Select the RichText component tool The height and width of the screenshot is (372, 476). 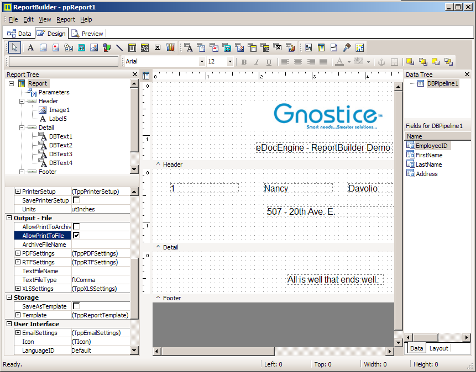(x=56, y=47)
